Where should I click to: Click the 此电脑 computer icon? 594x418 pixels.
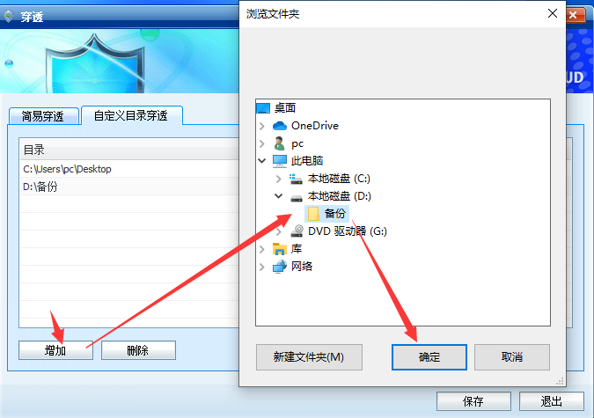point(280,161)
